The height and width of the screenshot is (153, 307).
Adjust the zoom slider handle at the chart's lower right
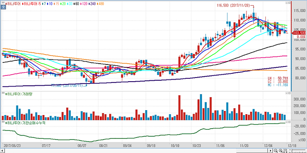[x=292, y=150]
